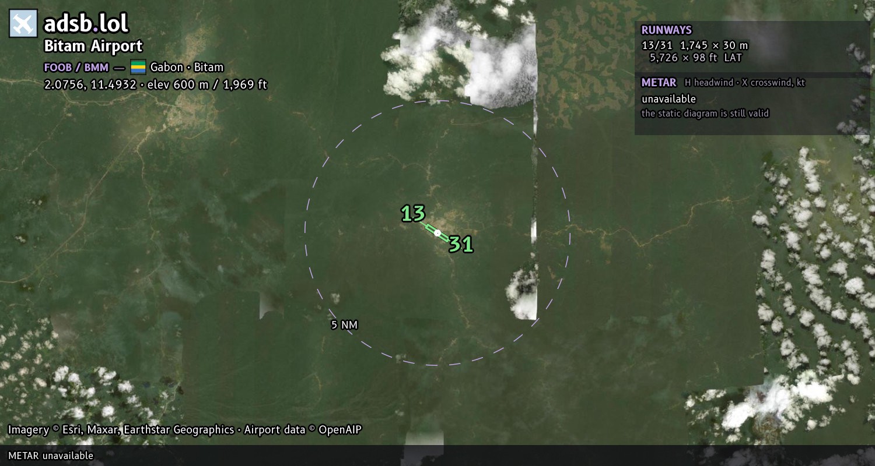The height and width of the screenshot is (466, 875).
Task: Click the airport center point marker
Action: (x=437, y=233)
